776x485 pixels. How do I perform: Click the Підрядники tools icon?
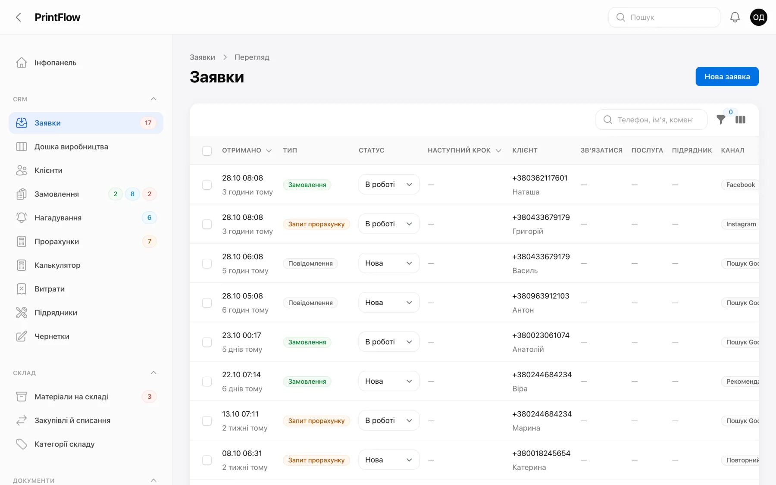(x=22, y=313)
